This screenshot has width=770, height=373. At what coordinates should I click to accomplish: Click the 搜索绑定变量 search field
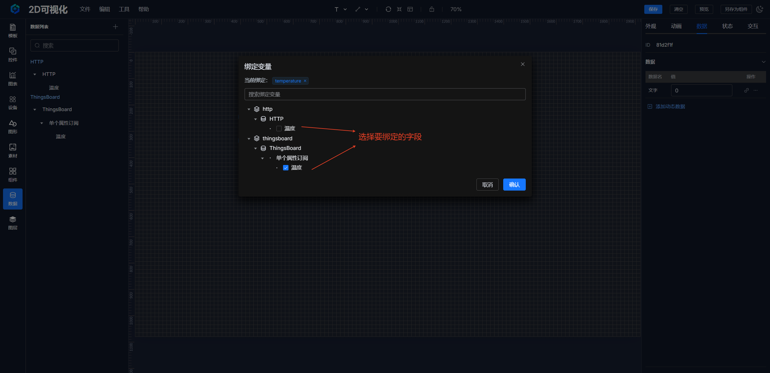coord(385,94)
